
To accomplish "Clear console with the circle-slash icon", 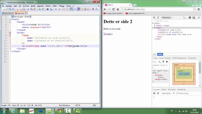I will coord(154,93).
